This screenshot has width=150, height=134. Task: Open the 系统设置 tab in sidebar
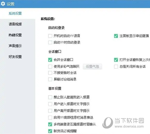pos(15,13)
